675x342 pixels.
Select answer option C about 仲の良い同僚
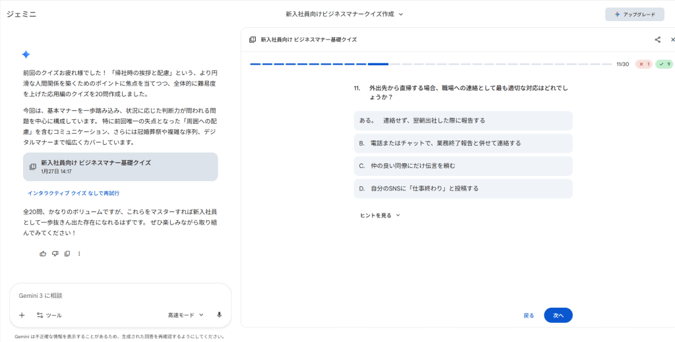(463, 165)
